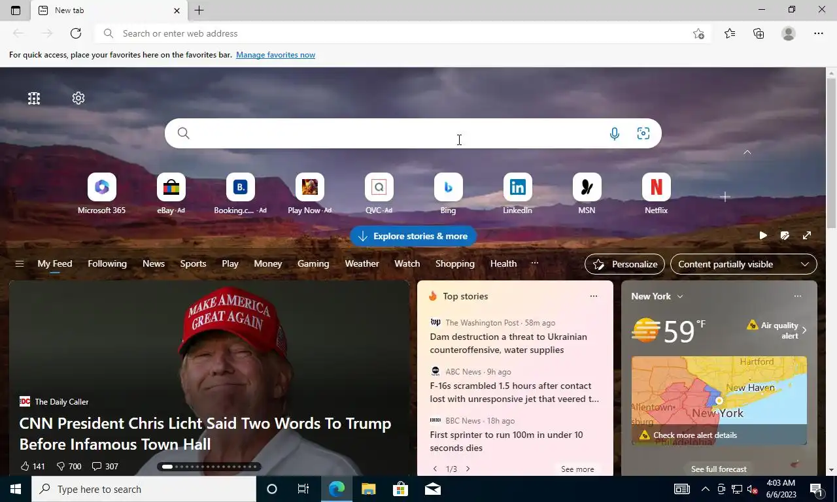Open See full forecast link

coord(719,469)
